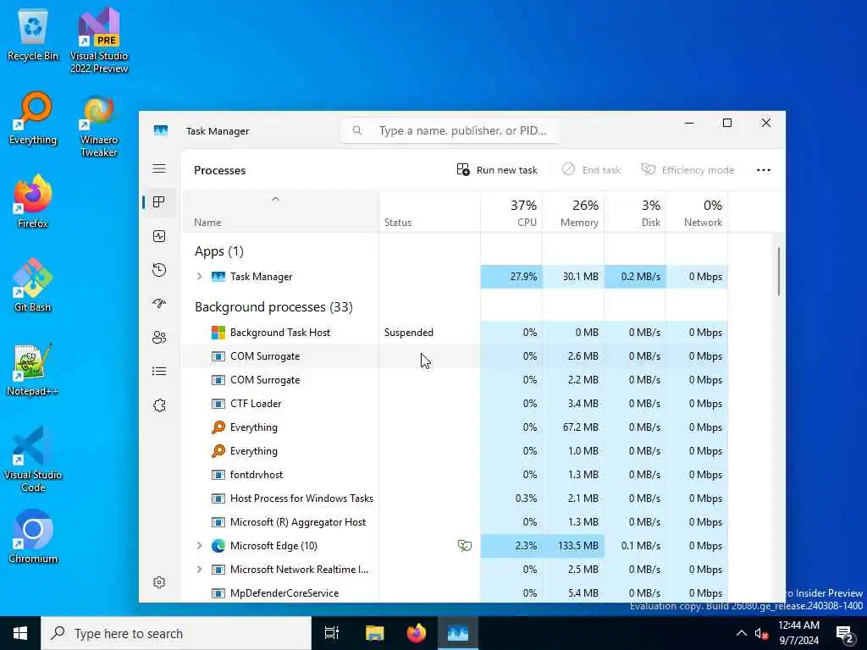Open the more options ellipsis menu
This screenshot has width=867, height=650.
[764, 170]
